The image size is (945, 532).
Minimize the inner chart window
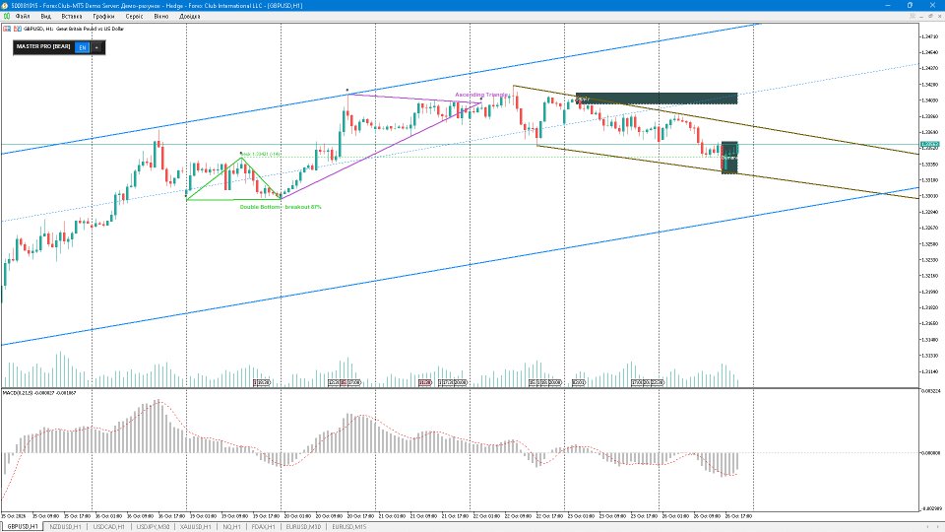click(x=921, y=17)
